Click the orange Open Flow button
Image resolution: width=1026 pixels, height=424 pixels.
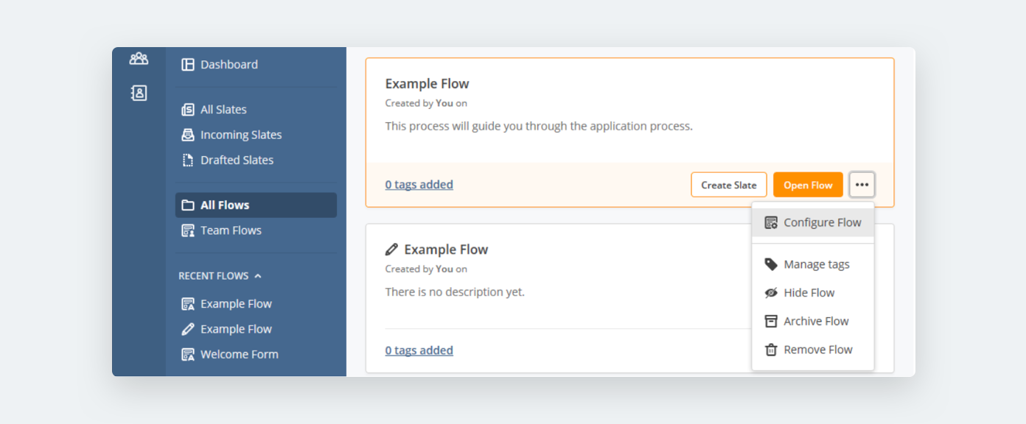pyautogui.click(x=808, y=185)
